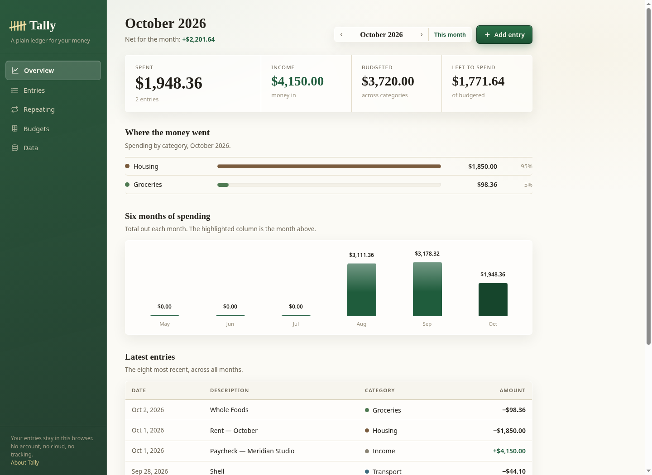Click the Data database icon in sidebar
The image size is (652, 475).
(x=14, y=148)
